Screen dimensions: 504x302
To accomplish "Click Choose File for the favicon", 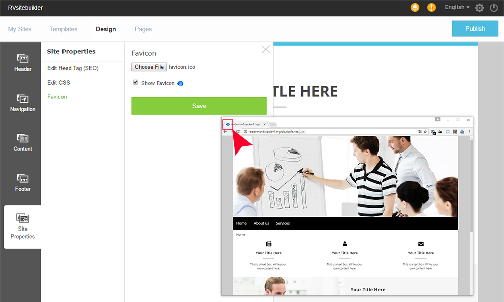I will coord(149,67).
